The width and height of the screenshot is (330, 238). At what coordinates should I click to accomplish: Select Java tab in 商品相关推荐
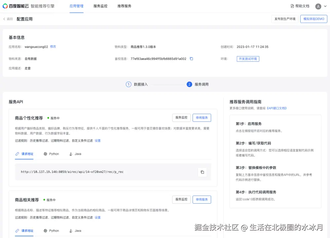coord(75,231)
